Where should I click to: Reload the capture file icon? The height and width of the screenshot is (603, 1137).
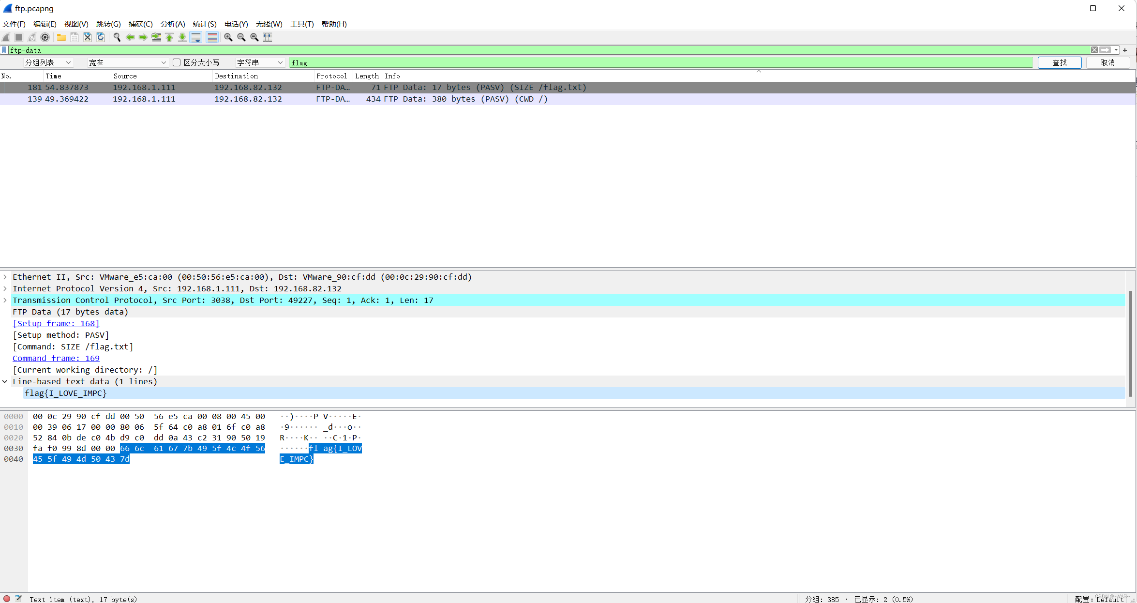point(101,37)
